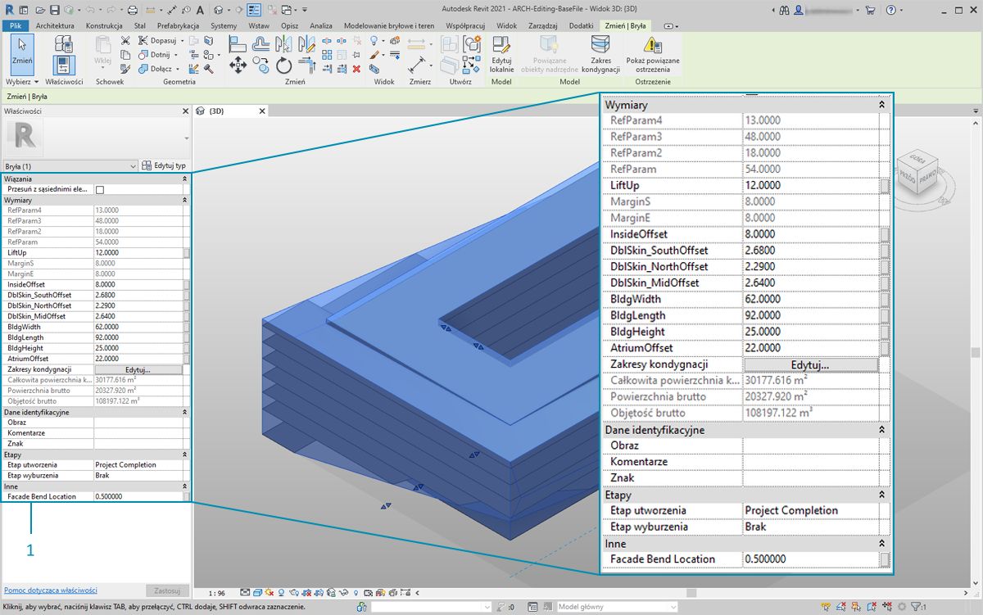The width and height of the screenshot is (983, 615).
Task: Click the Pin element icon
Action: pyautogui.click(x=356, y=54)
